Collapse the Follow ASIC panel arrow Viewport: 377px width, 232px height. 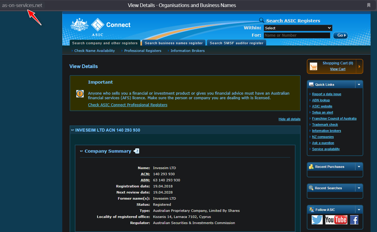coord(359,210)
